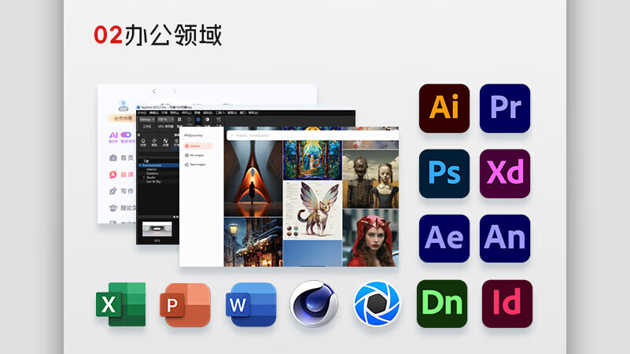Viewport: 630px width, 354px height.
Task: Click the My Images icon in Midjourney
Action: click(187, 155)
